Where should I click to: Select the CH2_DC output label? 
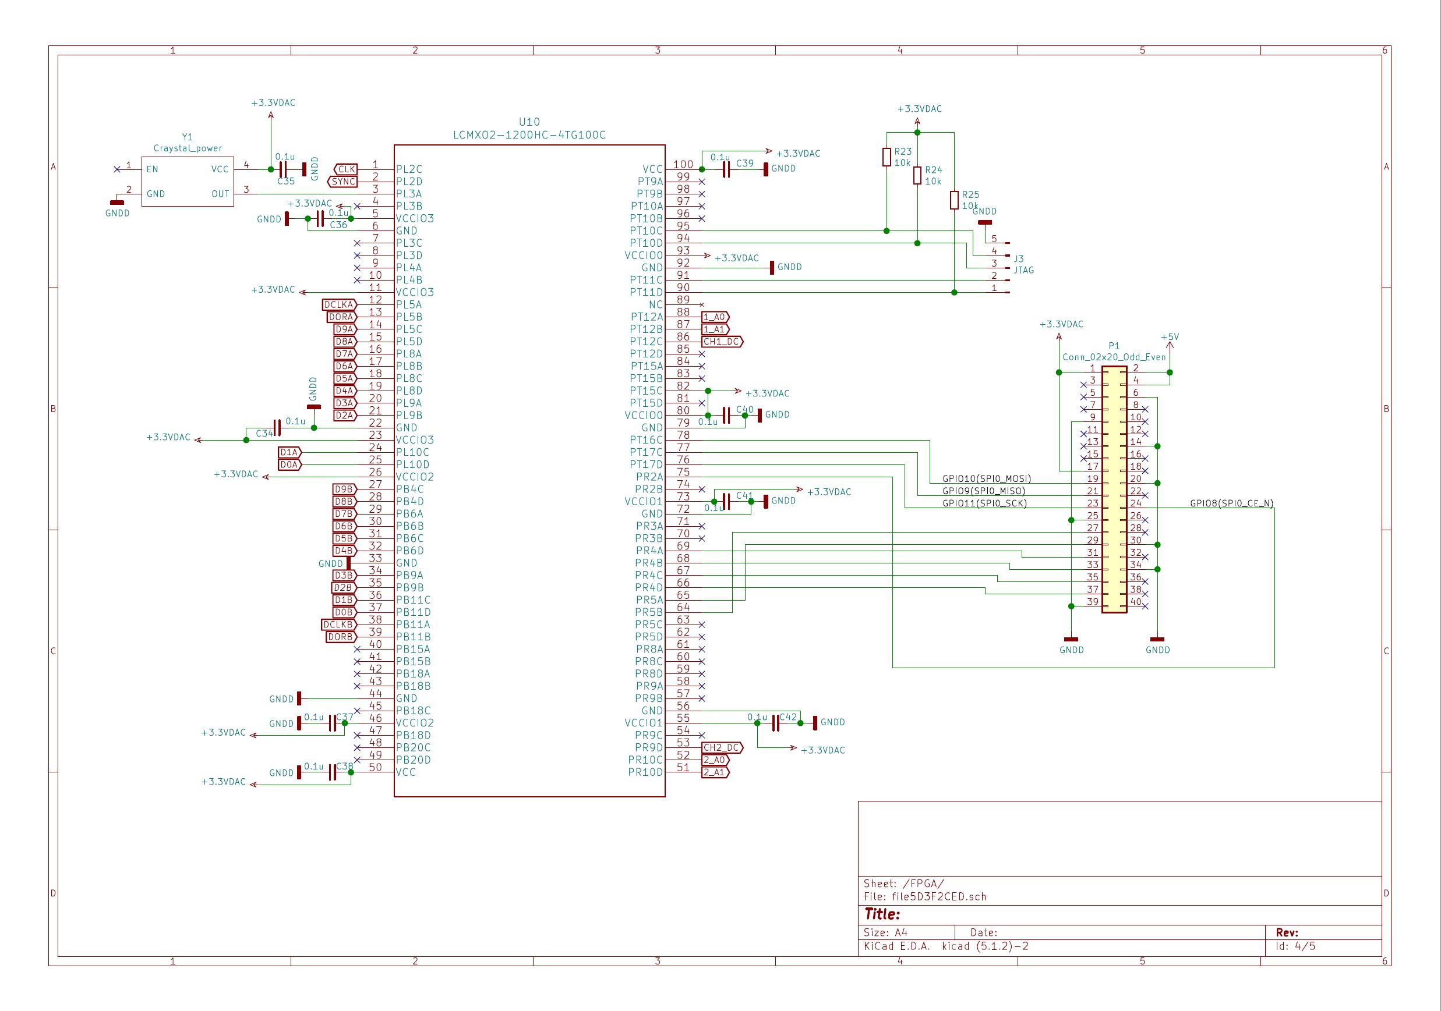click(x=722, y=747)
